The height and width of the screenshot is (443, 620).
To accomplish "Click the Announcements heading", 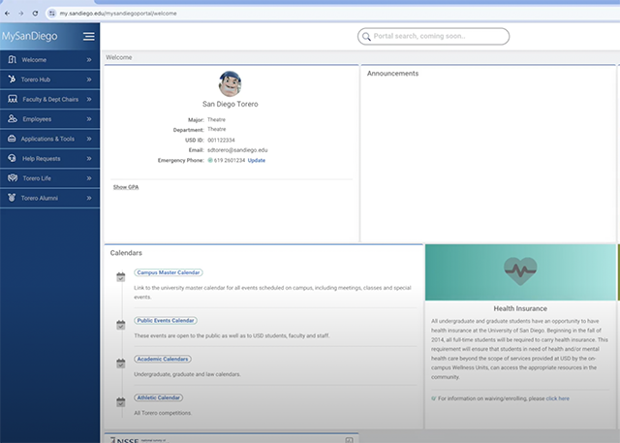I will [x=392, y=73].
